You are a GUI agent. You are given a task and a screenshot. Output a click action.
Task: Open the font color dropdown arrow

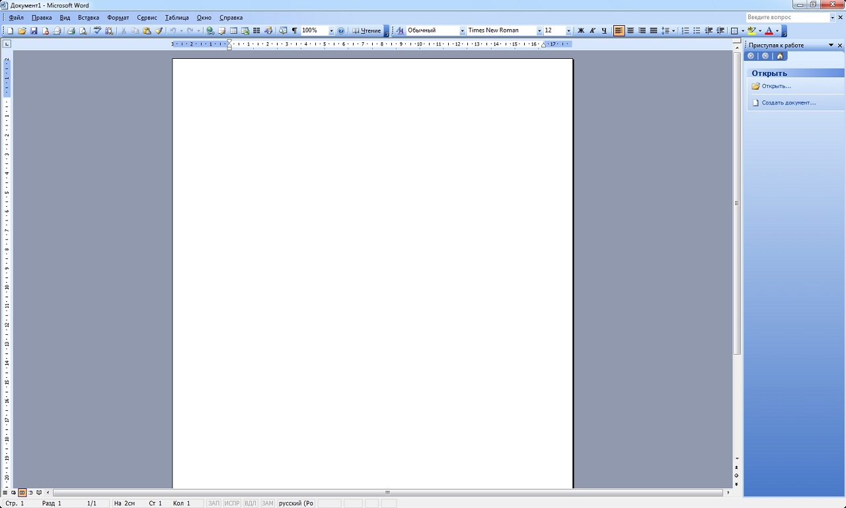click(x=777, y=31)
